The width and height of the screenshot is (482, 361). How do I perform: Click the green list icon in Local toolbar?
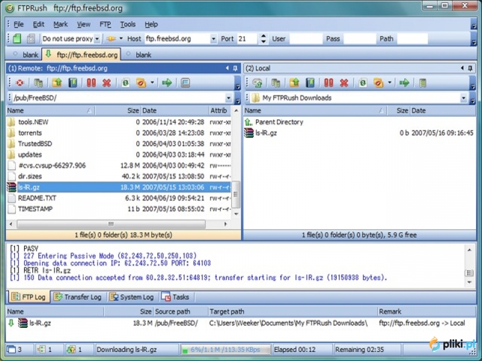[423, 83]
